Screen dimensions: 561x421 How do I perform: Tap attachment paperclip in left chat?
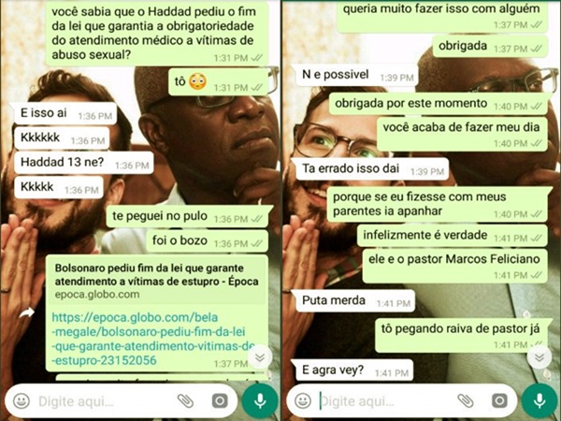pyautogui.click(x=186, y=401)
